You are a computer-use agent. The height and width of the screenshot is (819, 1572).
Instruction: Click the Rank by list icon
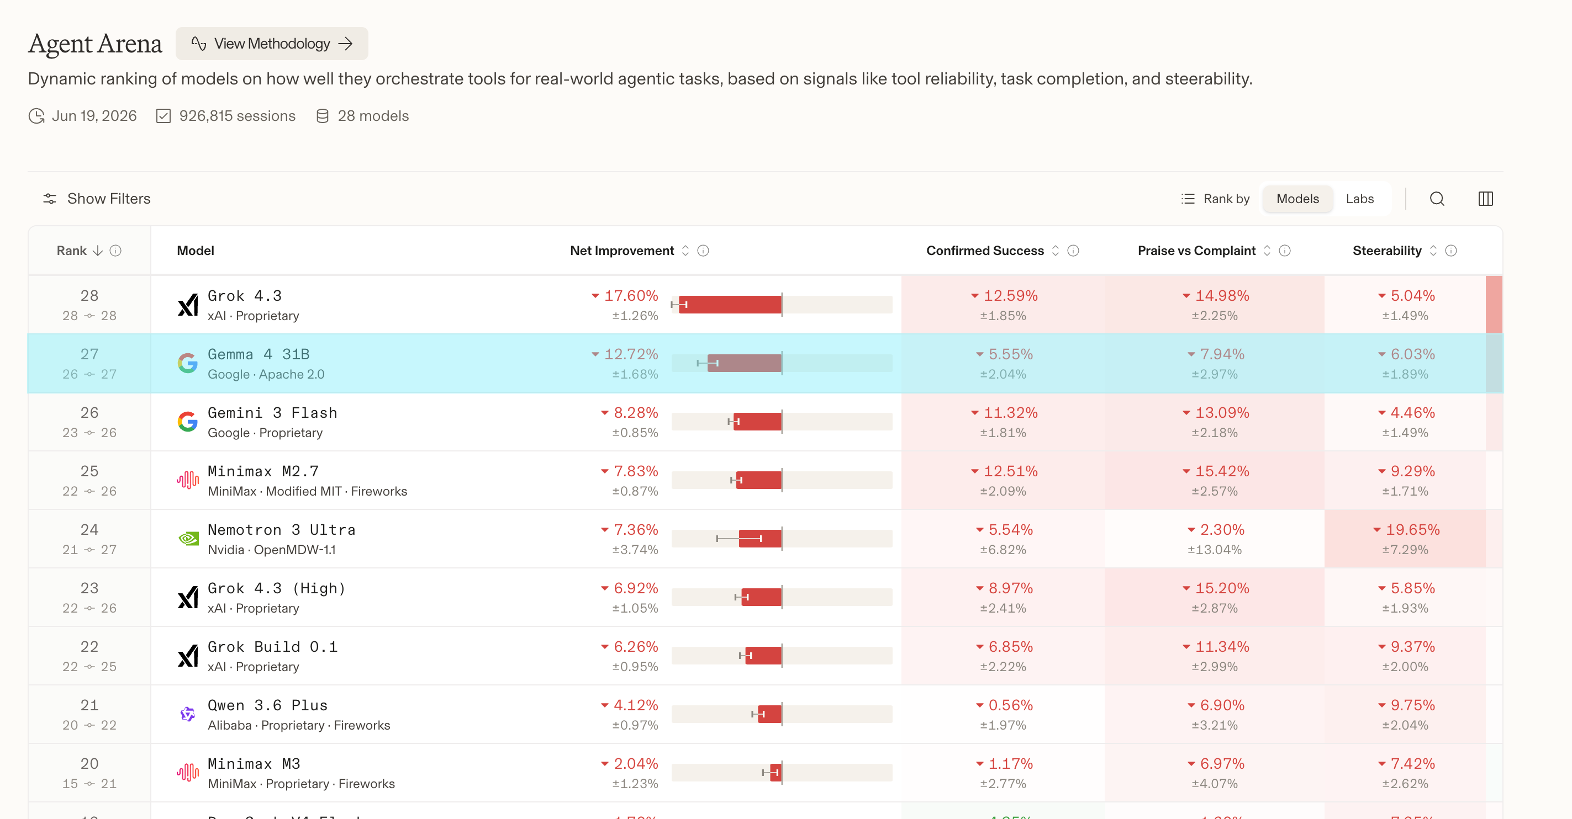coord(1188,199)
